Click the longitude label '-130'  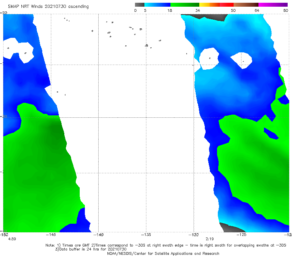(194, 235)
